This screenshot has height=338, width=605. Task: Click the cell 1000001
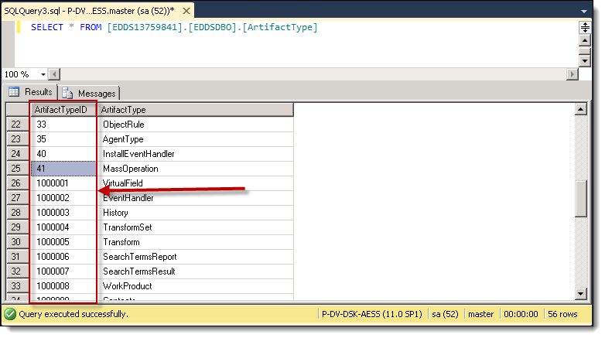[x=63, y=183]
